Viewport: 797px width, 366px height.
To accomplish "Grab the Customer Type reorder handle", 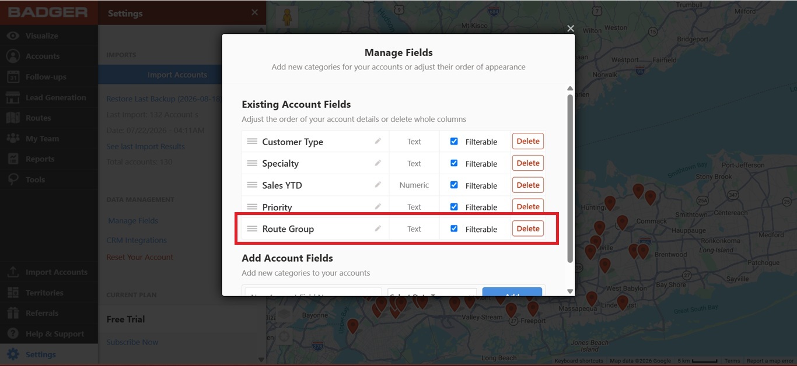I will click(252, 142).
